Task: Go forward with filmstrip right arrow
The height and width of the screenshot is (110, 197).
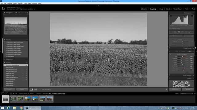Action: (16, 94)
